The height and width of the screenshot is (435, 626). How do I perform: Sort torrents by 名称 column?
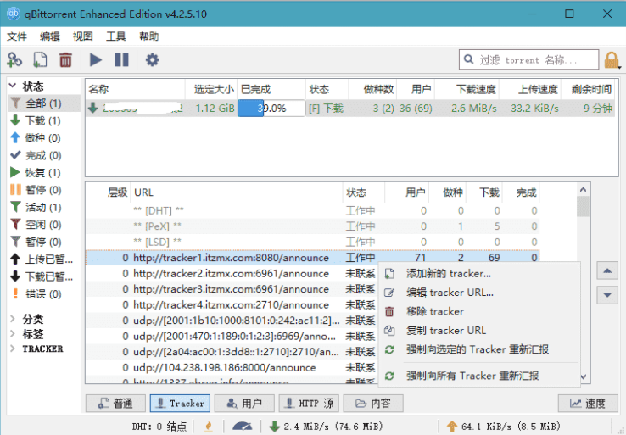pos(136,89)
